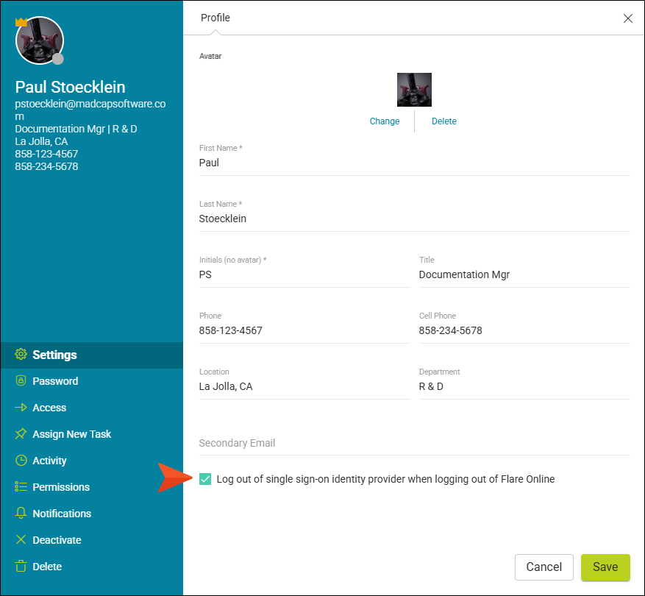Uncheck the log out of single sign-on checkbox
645x596 pixels.
[205, 479]
